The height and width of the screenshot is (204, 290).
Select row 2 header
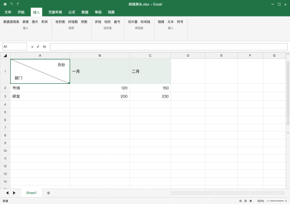click(5, 88)
